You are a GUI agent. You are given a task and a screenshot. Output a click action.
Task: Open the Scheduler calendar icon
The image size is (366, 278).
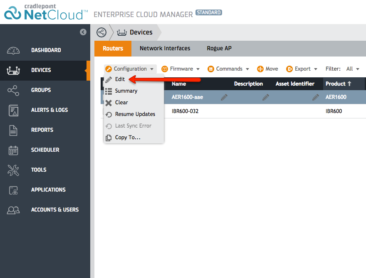(x=13, y=150)
